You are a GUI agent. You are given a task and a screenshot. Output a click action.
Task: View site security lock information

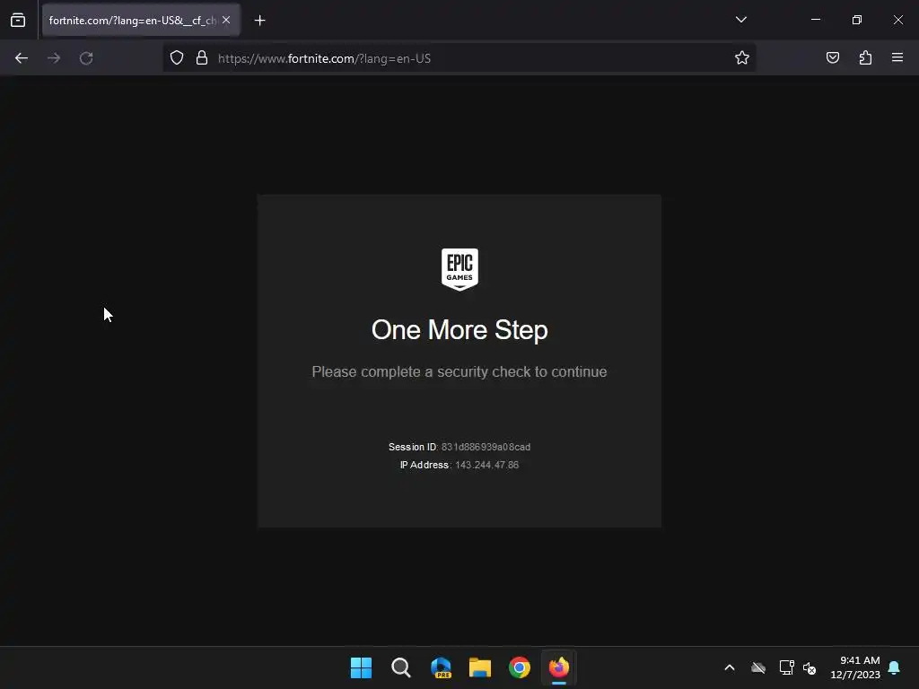202,57
